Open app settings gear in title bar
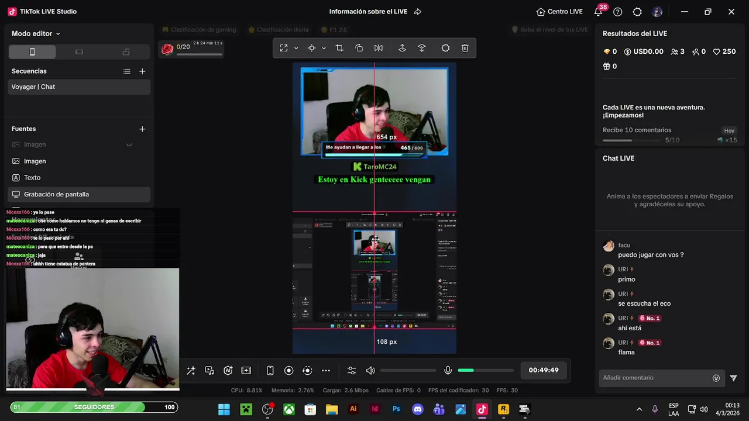 pyautogui.click(x=637, y=12)
